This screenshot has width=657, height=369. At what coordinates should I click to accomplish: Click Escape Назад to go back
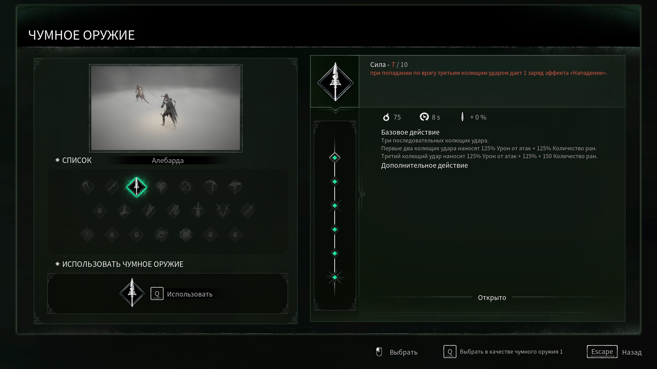[614, 352]
